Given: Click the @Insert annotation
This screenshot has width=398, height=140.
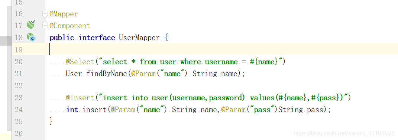Looking at the screenshot, I should [x=80, y=98].
